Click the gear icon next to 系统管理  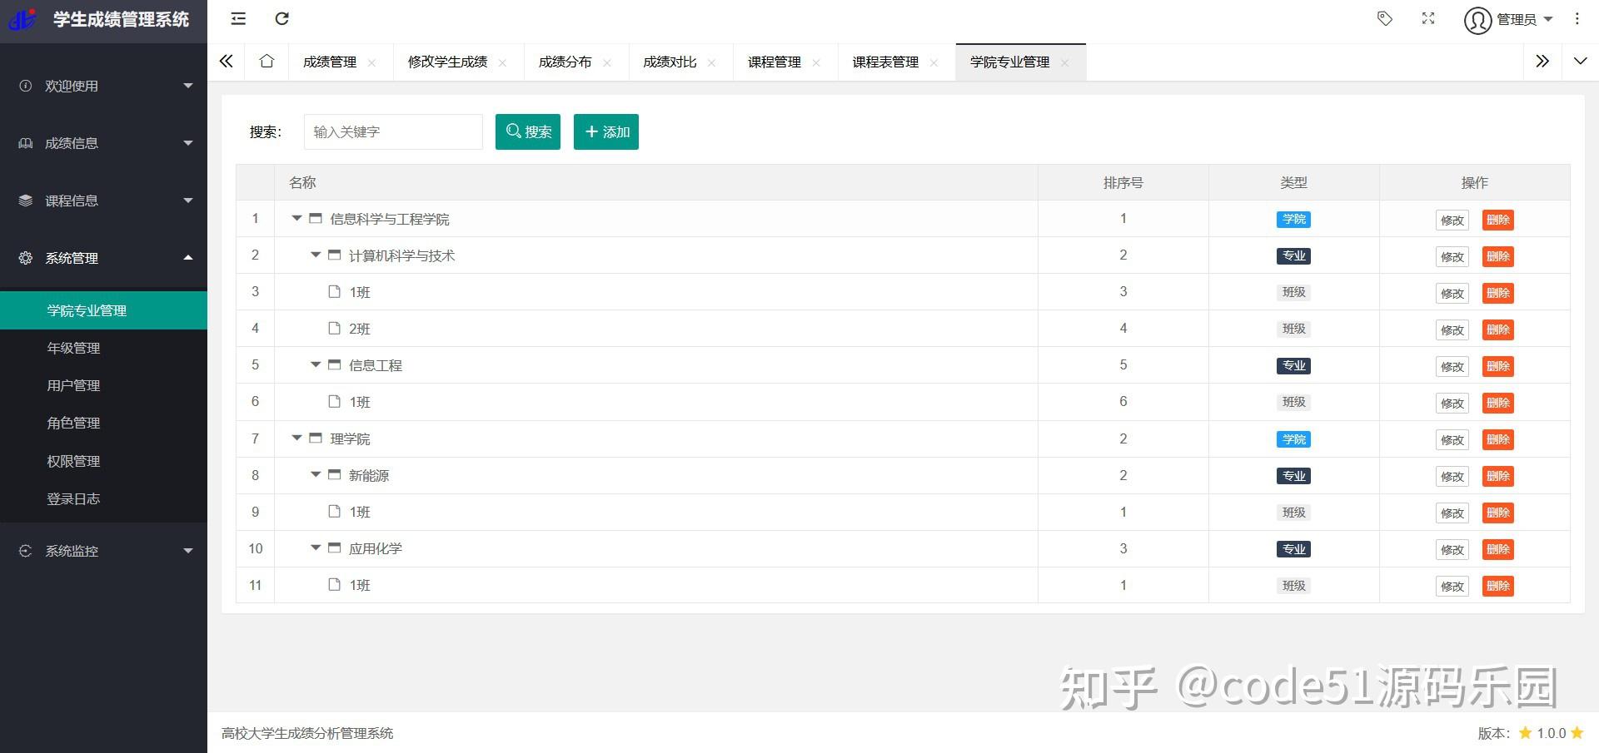coord(24,258)
